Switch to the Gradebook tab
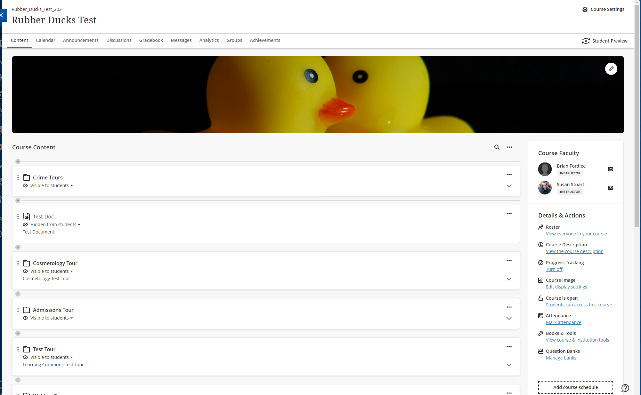641x395 pixels. click(151, 40)
